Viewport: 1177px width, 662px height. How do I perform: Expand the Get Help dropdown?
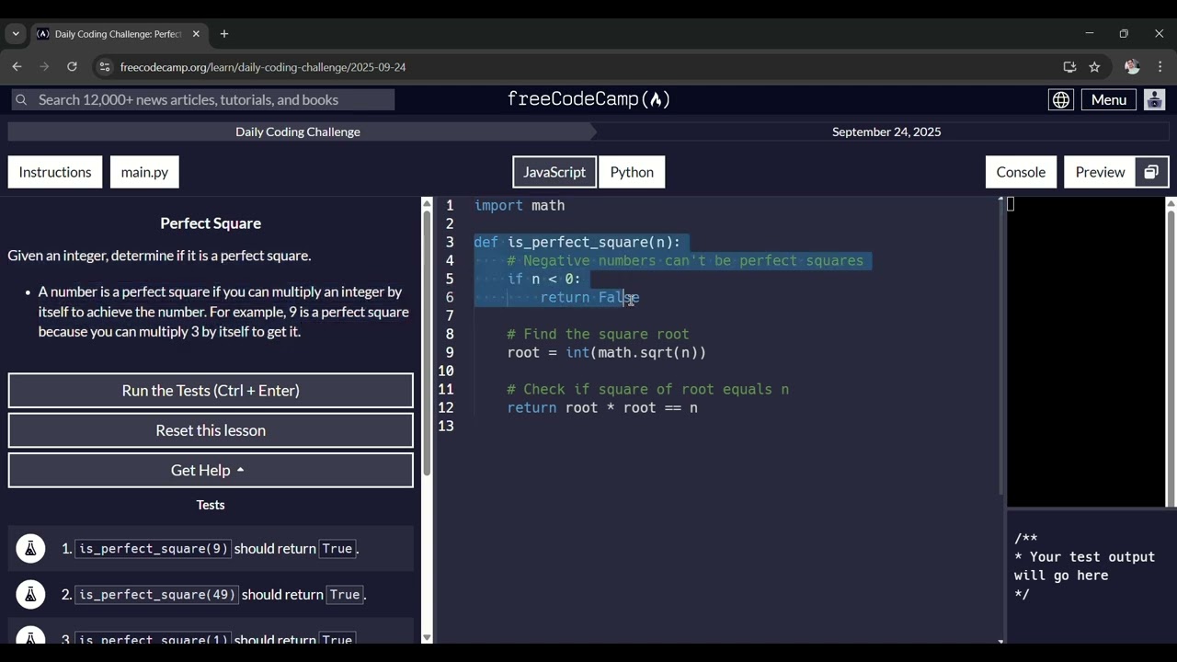[x=211, y=470]
